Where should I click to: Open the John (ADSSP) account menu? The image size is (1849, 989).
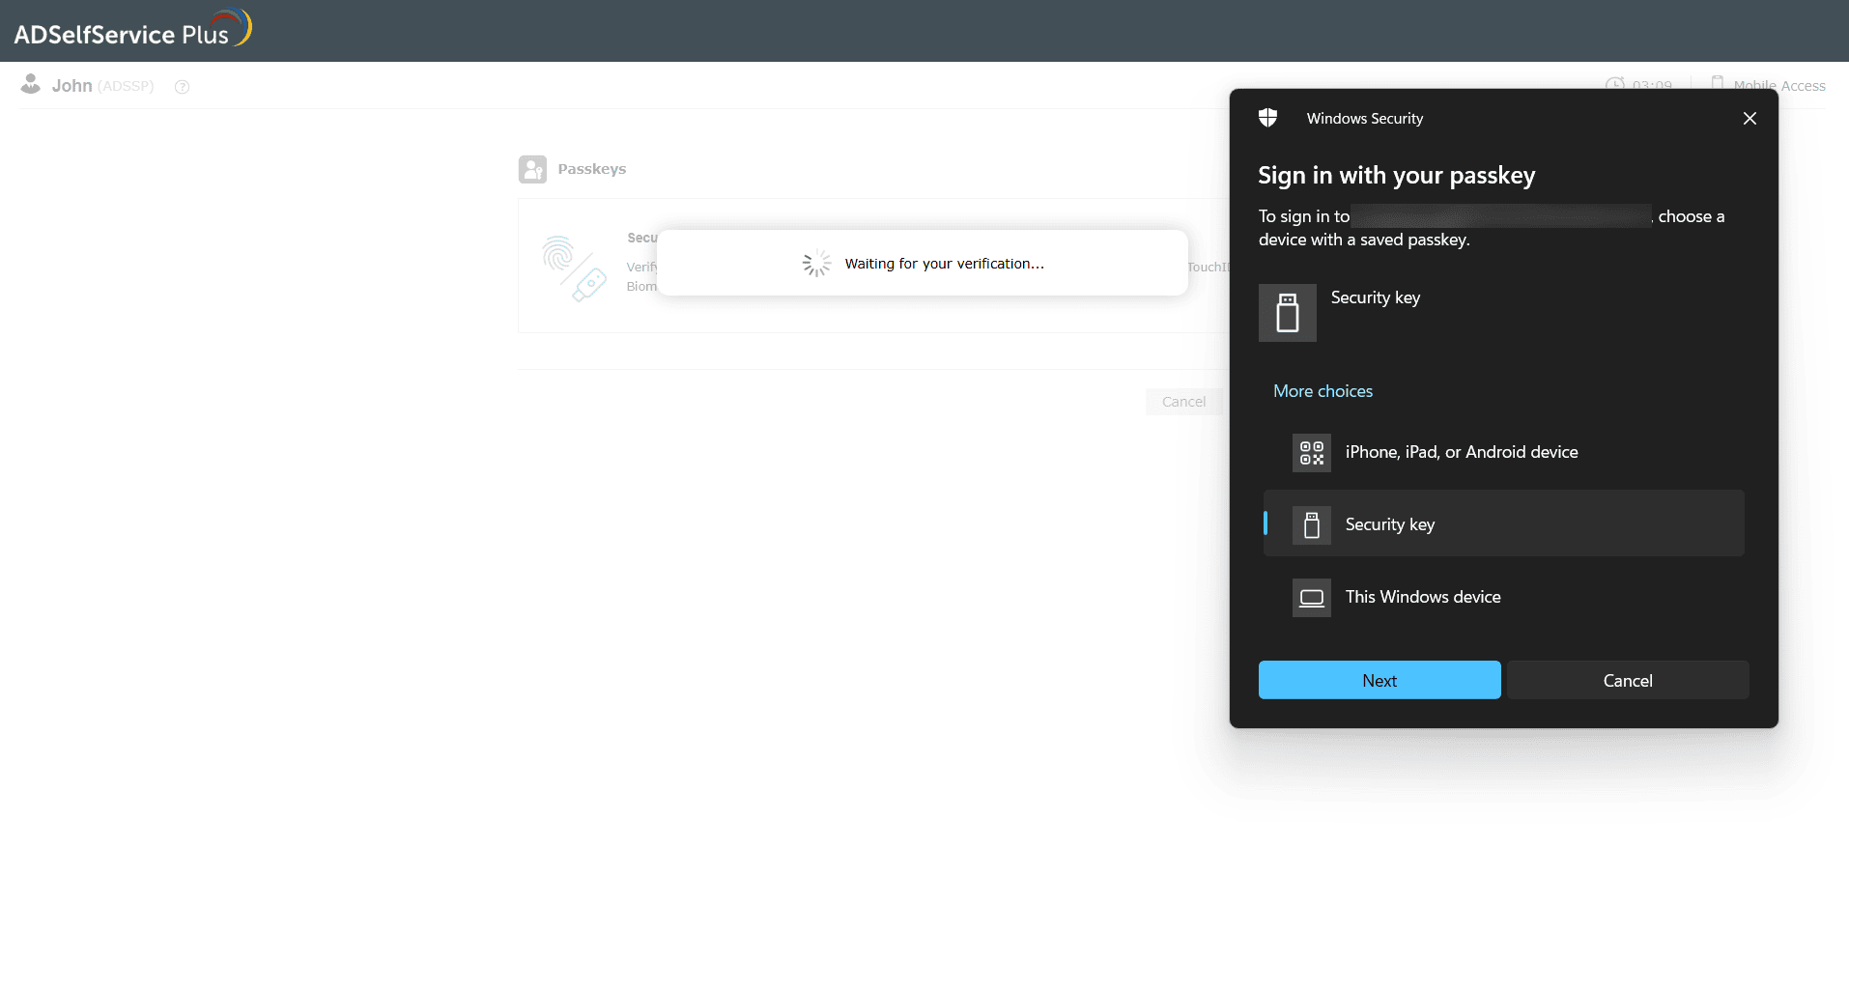click(101, 85)
